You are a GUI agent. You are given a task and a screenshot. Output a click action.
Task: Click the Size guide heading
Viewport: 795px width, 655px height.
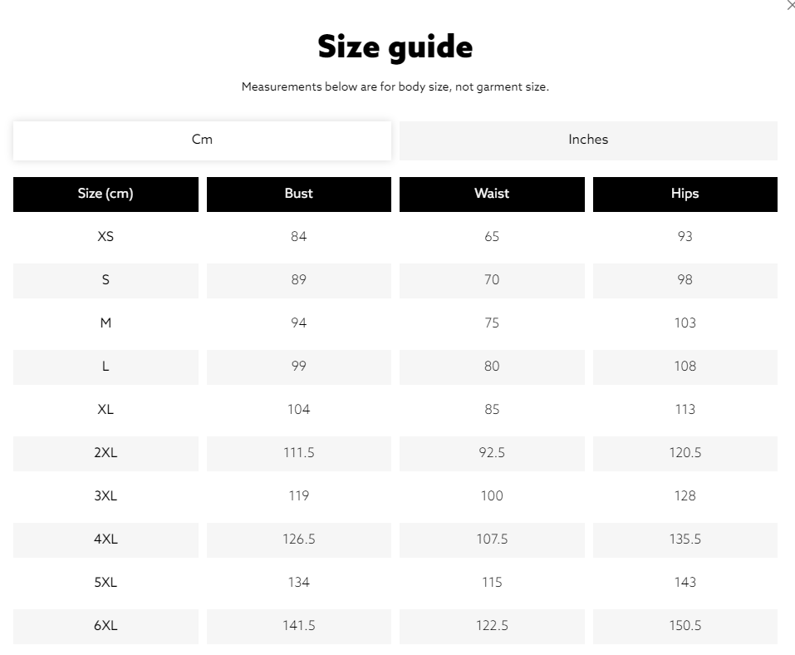pos(395,47)
